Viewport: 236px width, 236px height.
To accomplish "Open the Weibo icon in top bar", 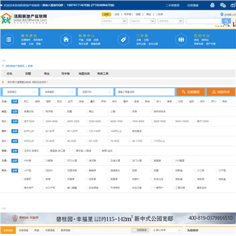I will 233,5.
